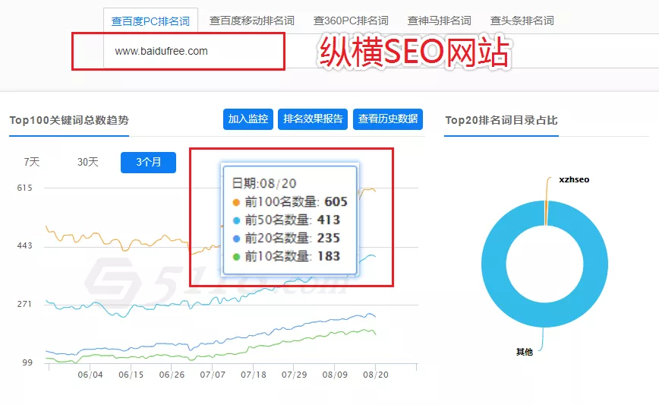Click the tooltip value 183
This screenshot has width=659, height=405.
coord(329,256)
